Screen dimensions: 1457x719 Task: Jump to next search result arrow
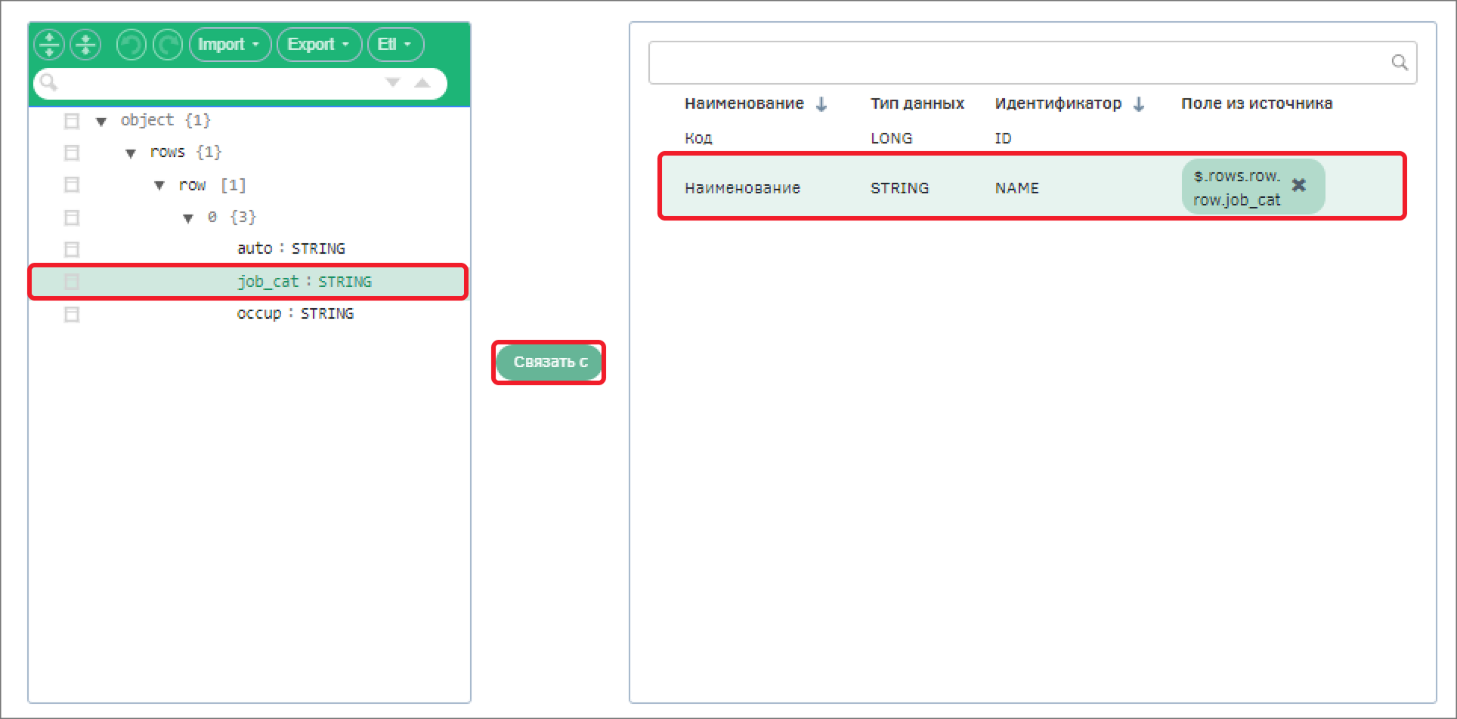(x=392, y=82)
